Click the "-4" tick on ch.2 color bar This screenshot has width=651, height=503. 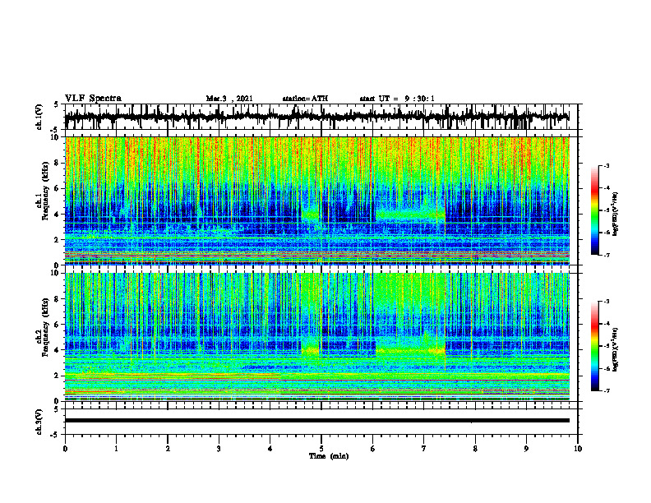pyautogui.click(x=607, y=324)
